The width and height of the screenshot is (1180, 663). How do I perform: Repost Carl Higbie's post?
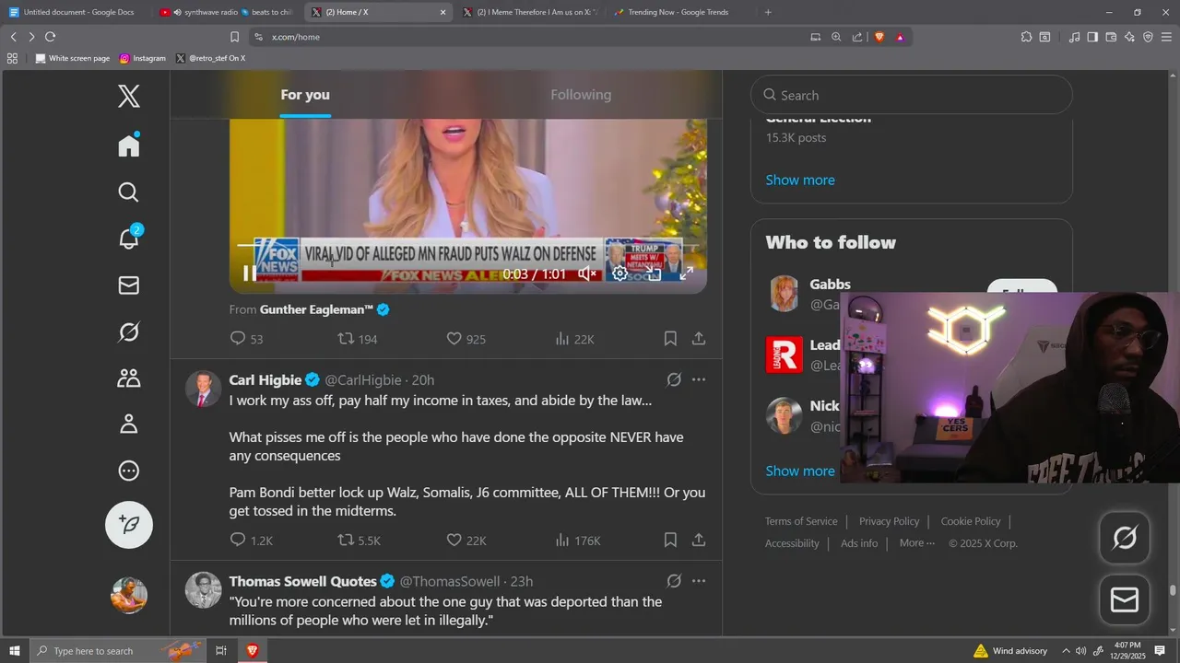tap(359, 541)
